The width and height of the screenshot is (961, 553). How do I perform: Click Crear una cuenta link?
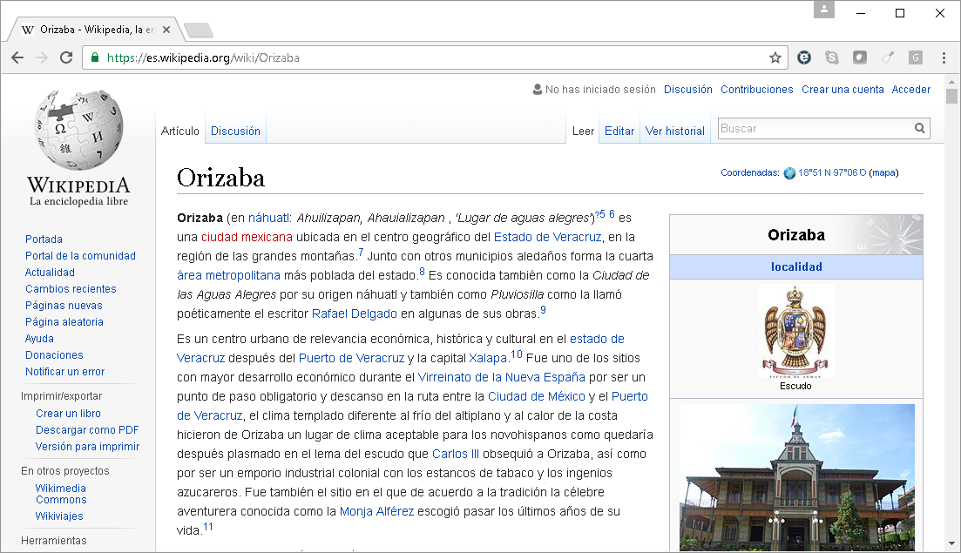(x=843, y=90)
